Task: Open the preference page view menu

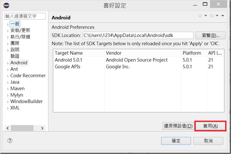Action: [223, 16]
